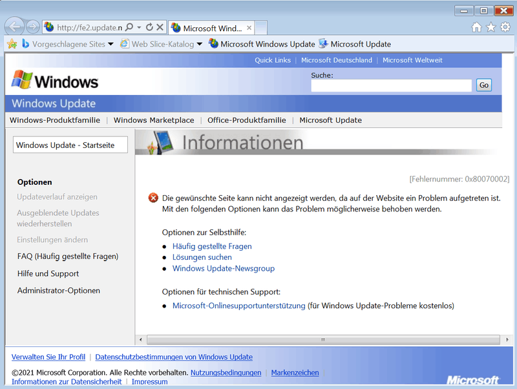Open Microsoft Weltweit link

pos(412,60)
